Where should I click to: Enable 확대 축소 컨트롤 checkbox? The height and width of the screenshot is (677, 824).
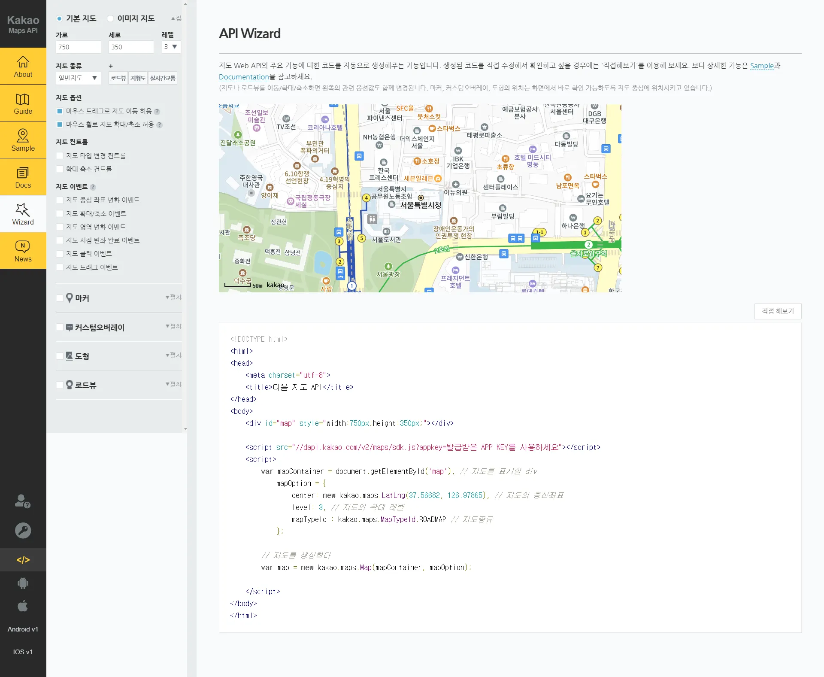click(60, 169)
